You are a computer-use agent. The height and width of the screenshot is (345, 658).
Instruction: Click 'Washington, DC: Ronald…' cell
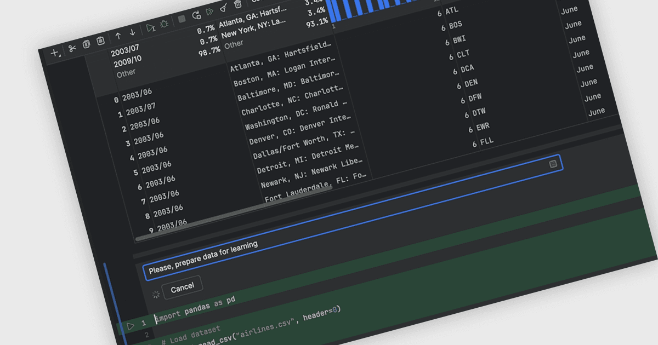click(x=297, y=114)
